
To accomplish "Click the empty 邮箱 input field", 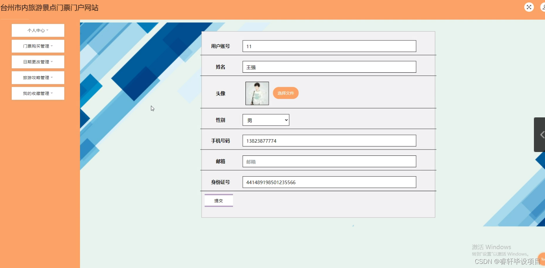I will (329, 161).
